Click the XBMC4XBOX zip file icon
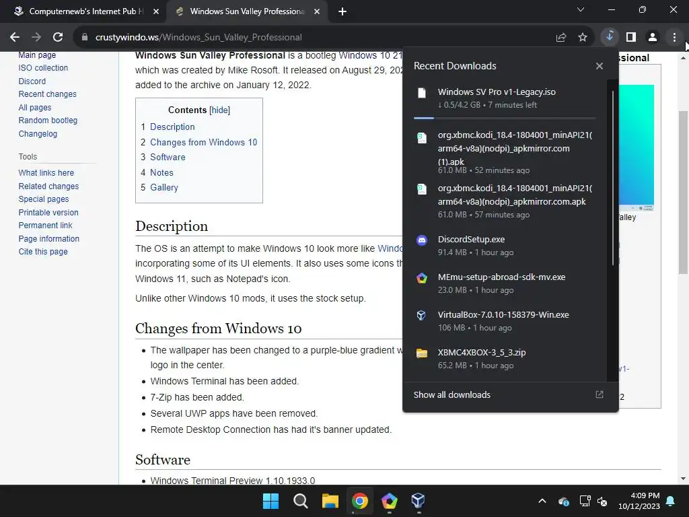 tap(422, 353)
